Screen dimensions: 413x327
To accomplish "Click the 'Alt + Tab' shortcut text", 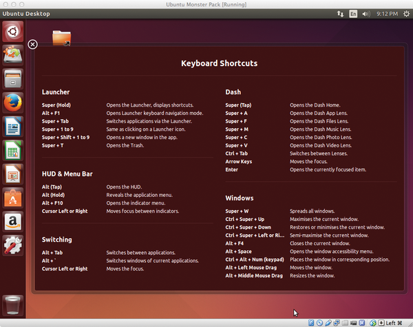I will pyautogui.click(x=52, y=253).
